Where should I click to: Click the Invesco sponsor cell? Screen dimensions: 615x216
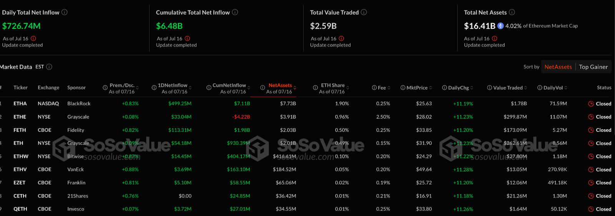coord(76,209)
